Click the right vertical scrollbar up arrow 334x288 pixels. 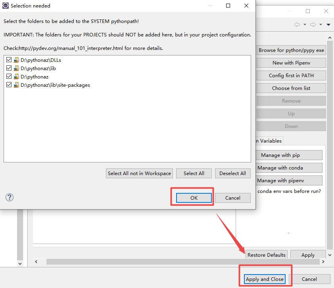click(x=330, y=38)
